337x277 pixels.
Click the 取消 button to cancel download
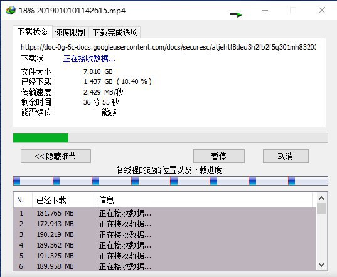[286, 156]
